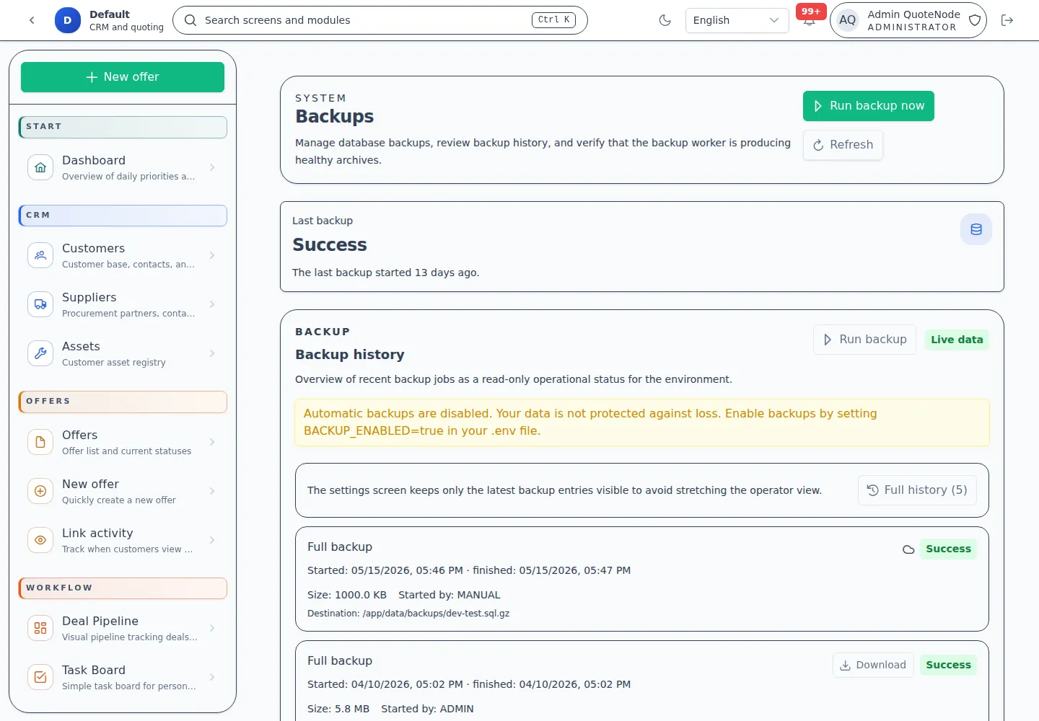Click 'Size: 1000.0 KB' text
1039x721 pixels.
[x=347, y=595]
